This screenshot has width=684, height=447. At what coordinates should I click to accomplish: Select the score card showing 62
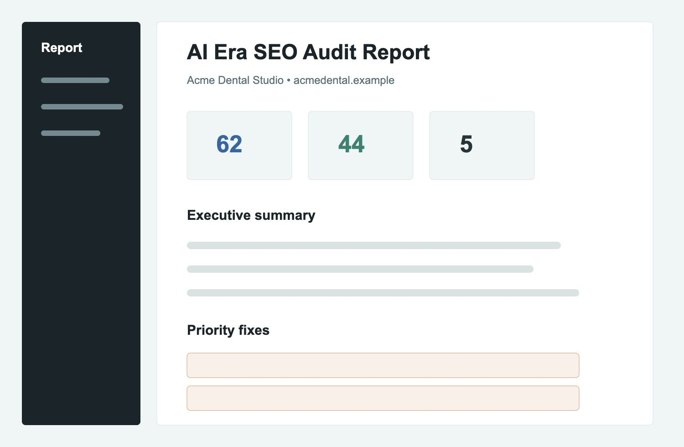239,146
